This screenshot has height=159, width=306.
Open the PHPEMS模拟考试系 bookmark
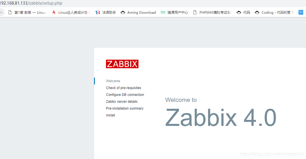[x=212, y=13]
